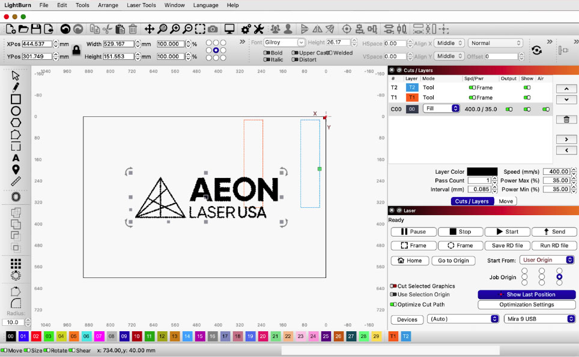Click the Pause button

(414, 231)
